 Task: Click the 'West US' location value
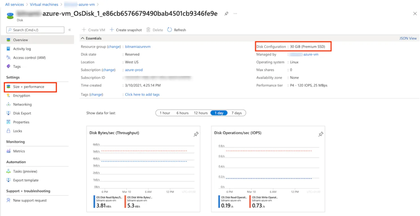click(132, 62)
